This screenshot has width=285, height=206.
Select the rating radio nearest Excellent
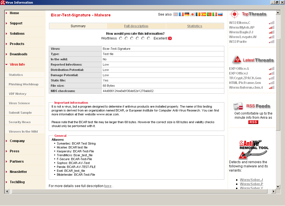click(x=149, y=38)
